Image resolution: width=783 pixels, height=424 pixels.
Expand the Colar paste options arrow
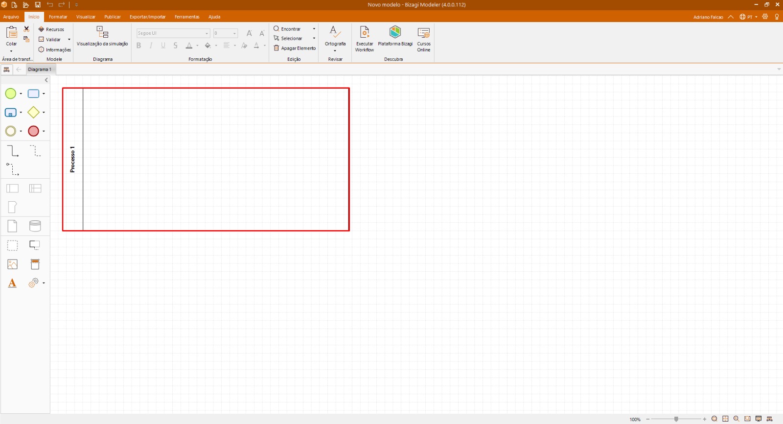(11, 51)
